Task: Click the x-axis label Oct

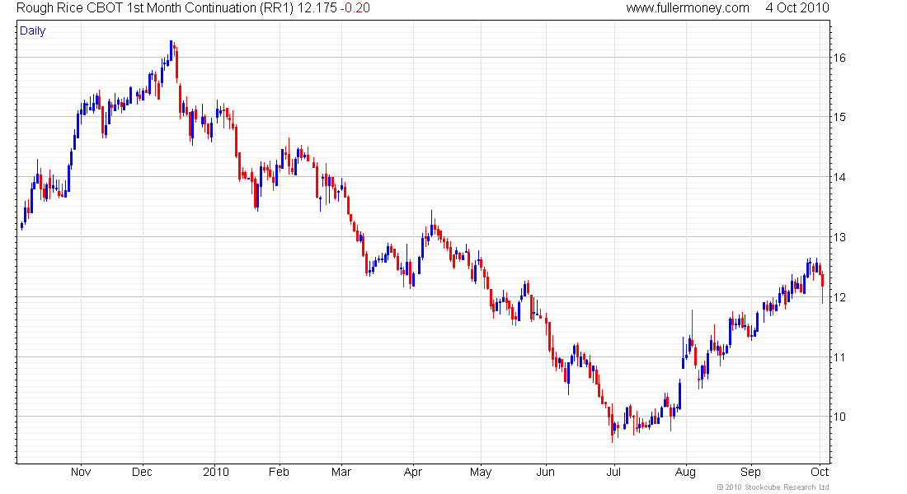Action: 820,472
